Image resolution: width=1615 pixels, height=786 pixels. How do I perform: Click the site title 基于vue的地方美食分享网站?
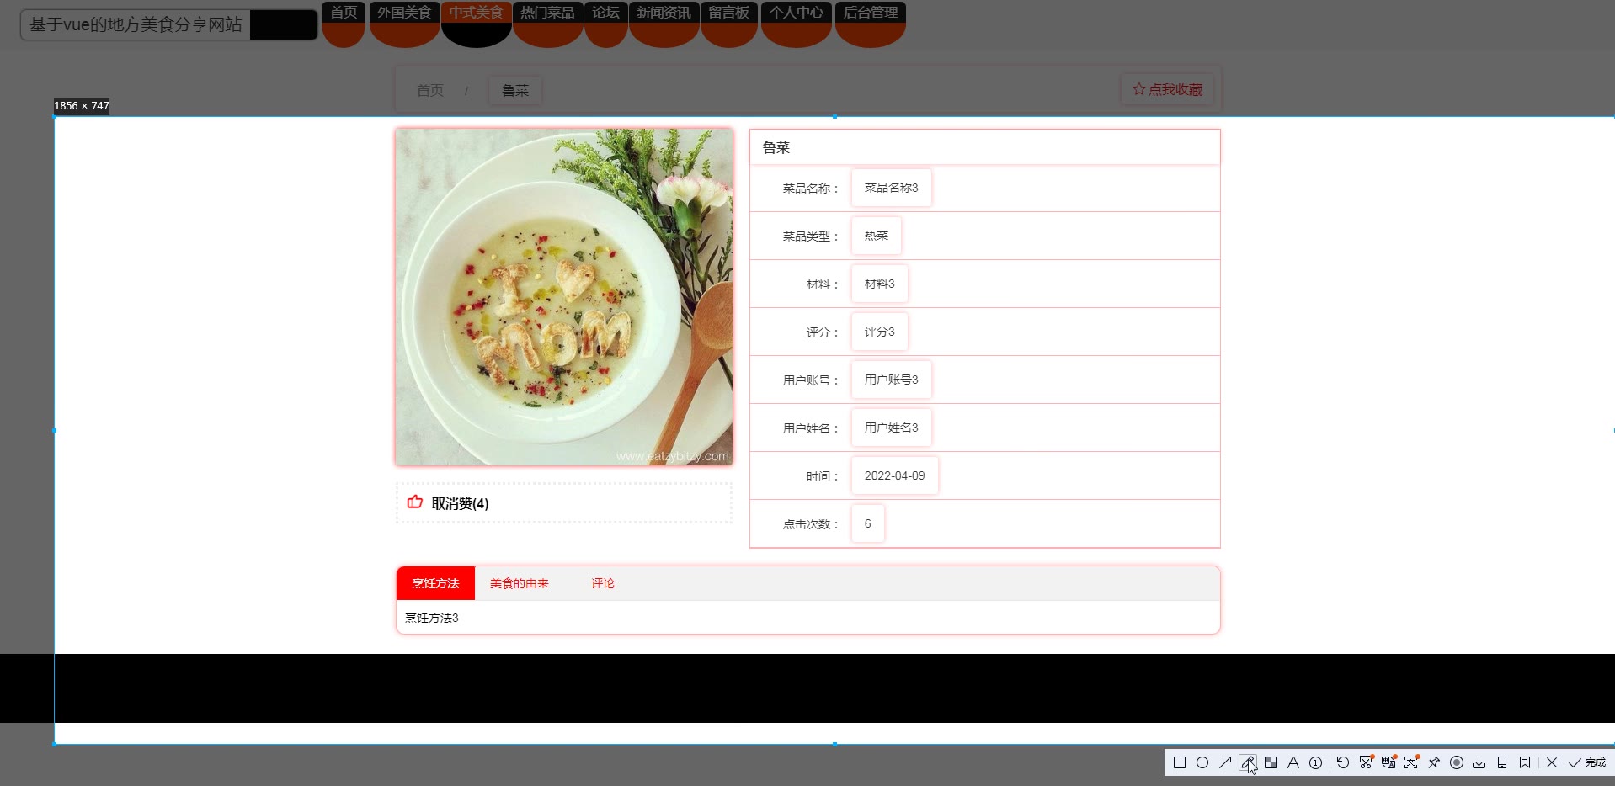click(x=136, y=24)
